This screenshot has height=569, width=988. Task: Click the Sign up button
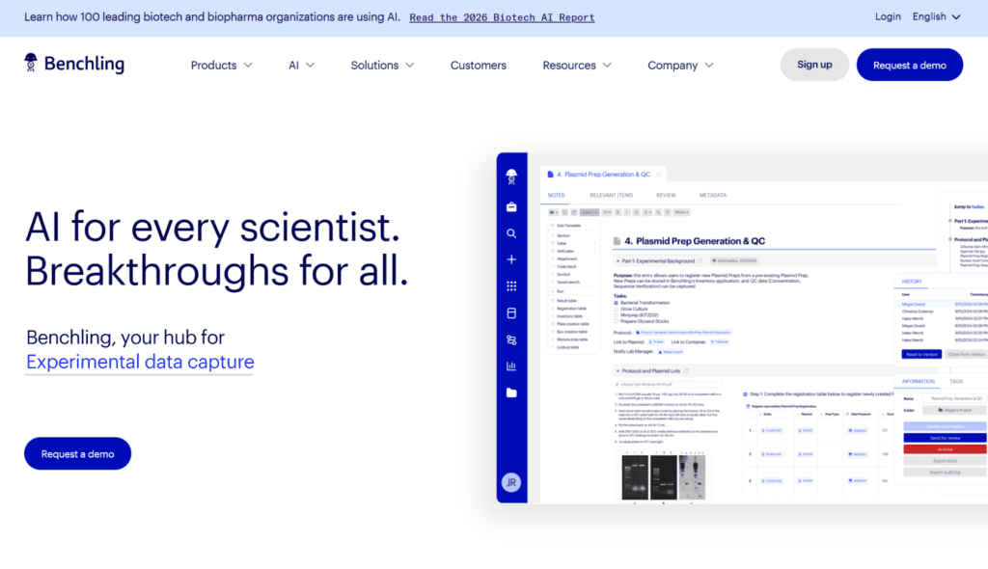pyautogui.click(x=814, y=65)
